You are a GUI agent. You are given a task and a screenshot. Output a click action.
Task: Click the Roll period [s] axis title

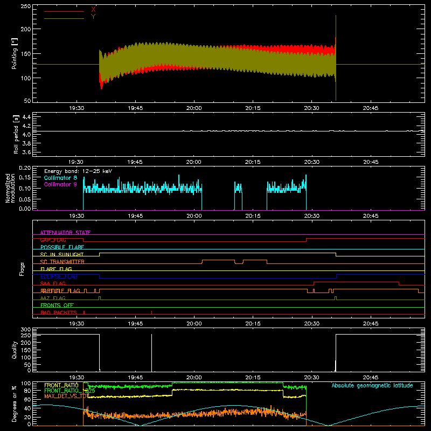point(16,134)
